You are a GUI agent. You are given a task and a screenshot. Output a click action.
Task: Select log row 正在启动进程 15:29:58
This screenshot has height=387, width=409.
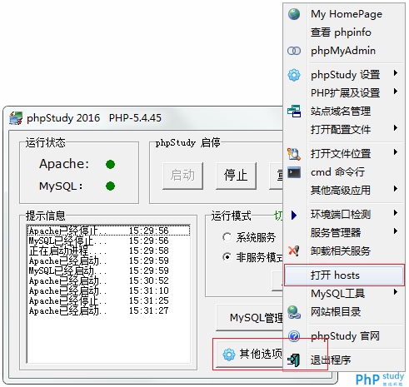(109, 251)
